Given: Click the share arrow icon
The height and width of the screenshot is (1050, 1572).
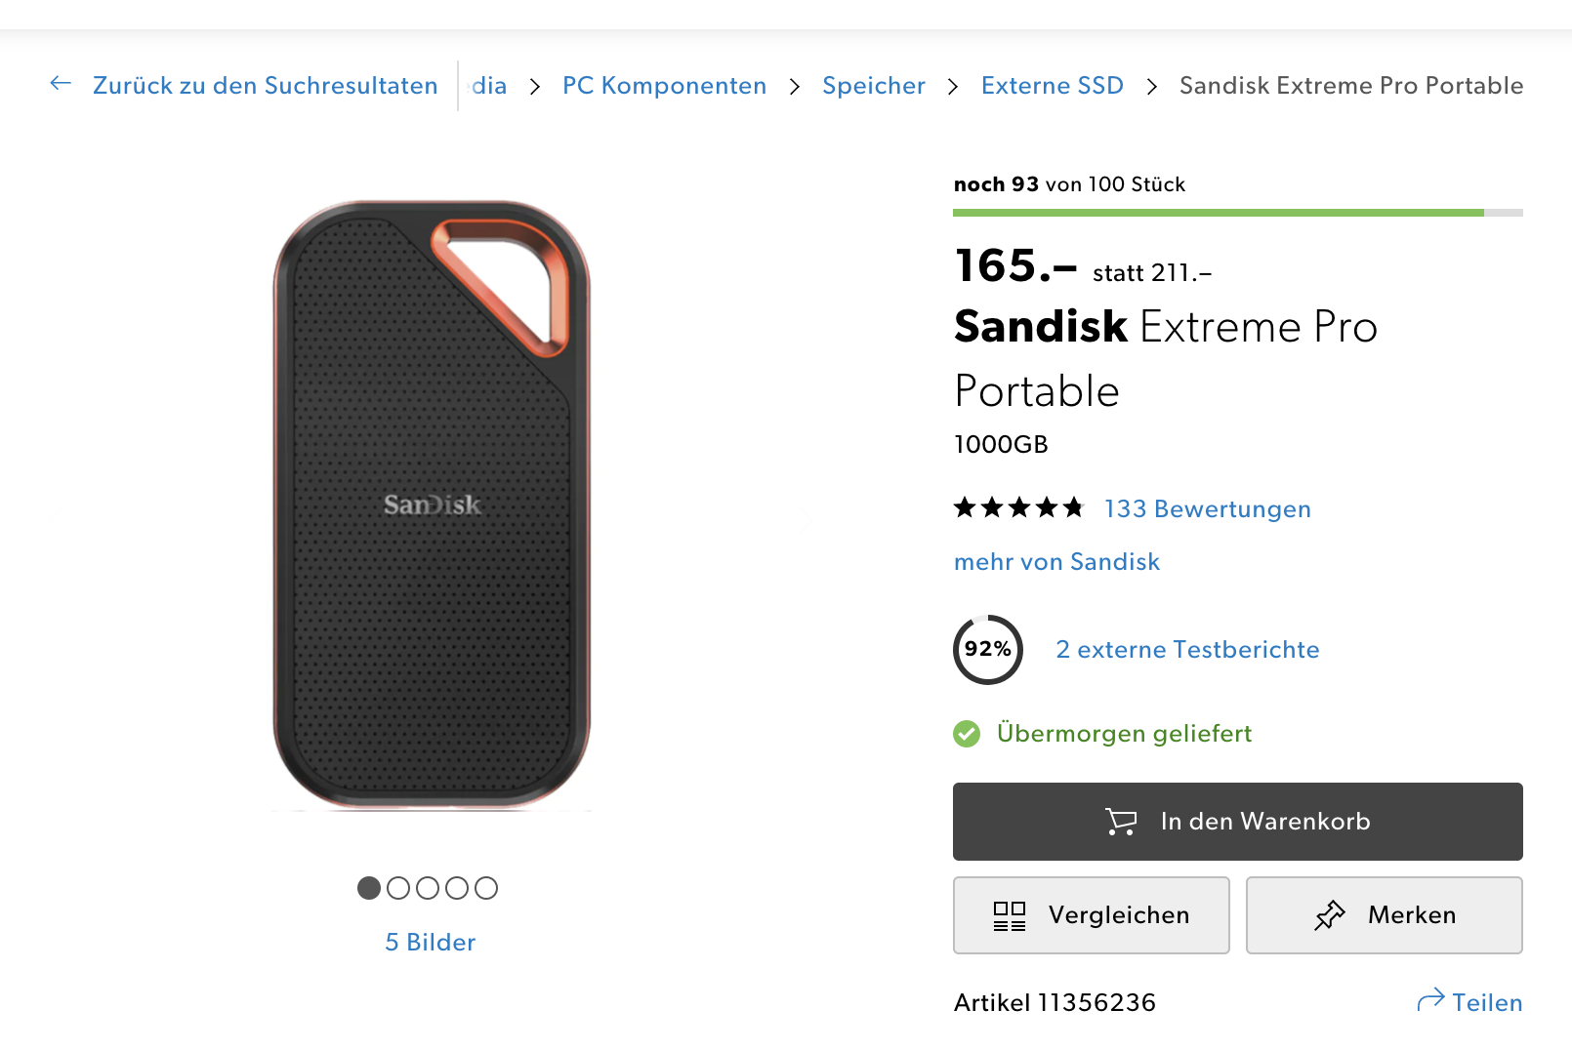Looking at the screenshot, I should pyautogui.click(x=1430, y=1000).
